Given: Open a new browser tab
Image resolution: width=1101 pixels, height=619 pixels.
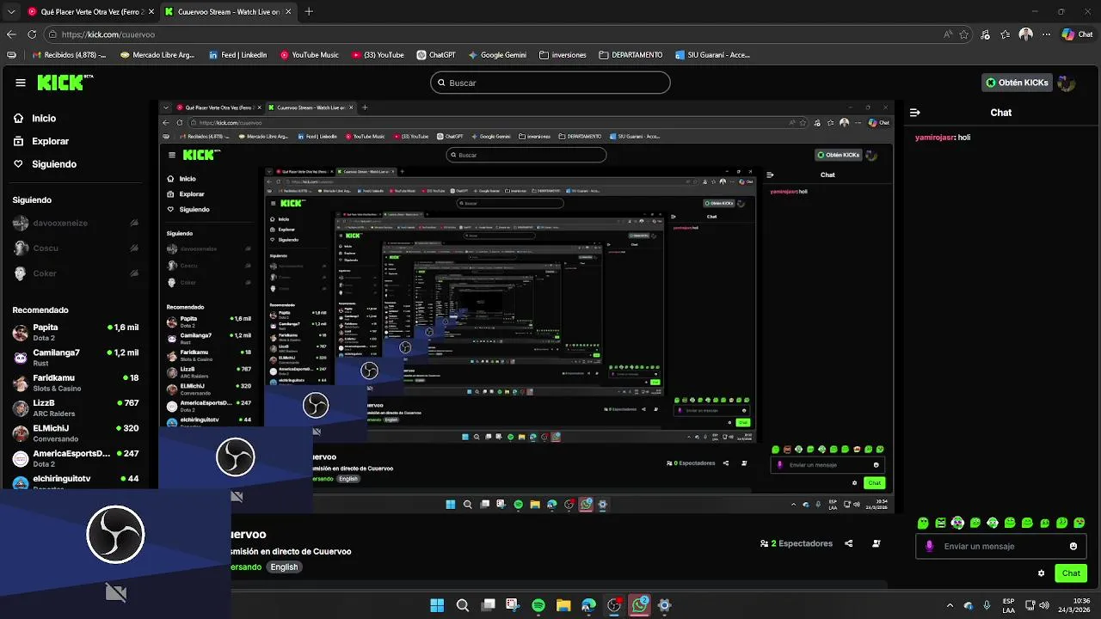Looking at the screenshot, I should click(309, 12).
